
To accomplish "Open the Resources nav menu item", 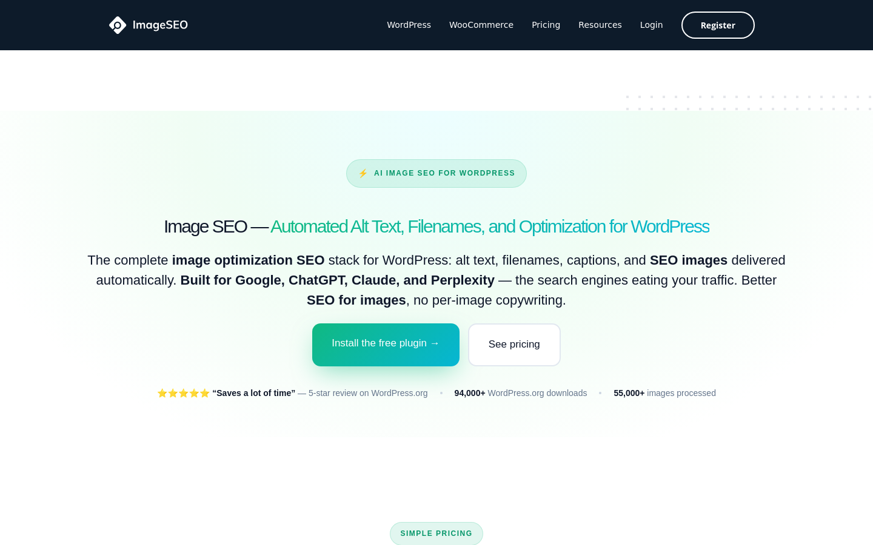I will tap(600, 25).
